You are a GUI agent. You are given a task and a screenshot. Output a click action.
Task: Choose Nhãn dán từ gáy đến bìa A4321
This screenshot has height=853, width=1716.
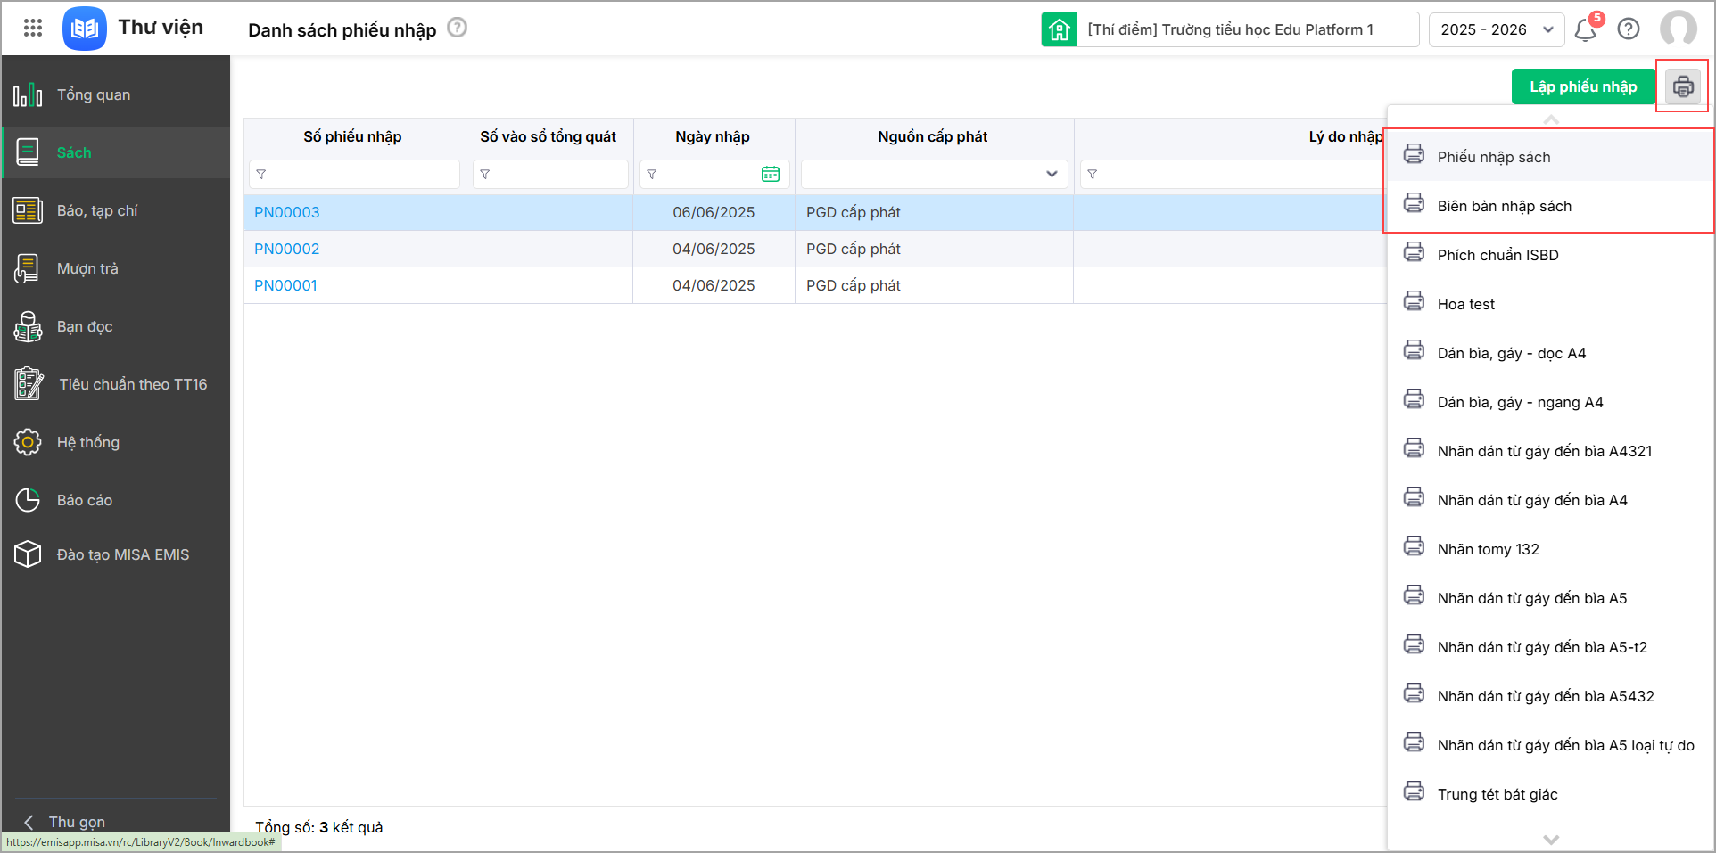point(1550,451)
